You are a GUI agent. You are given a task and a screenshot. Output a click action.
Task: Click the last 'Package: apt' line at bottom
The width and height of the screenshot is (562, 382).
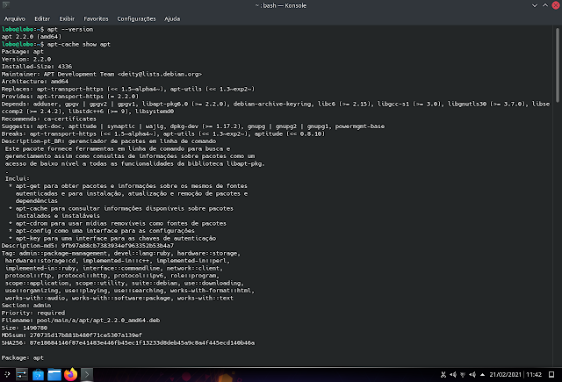23,357
